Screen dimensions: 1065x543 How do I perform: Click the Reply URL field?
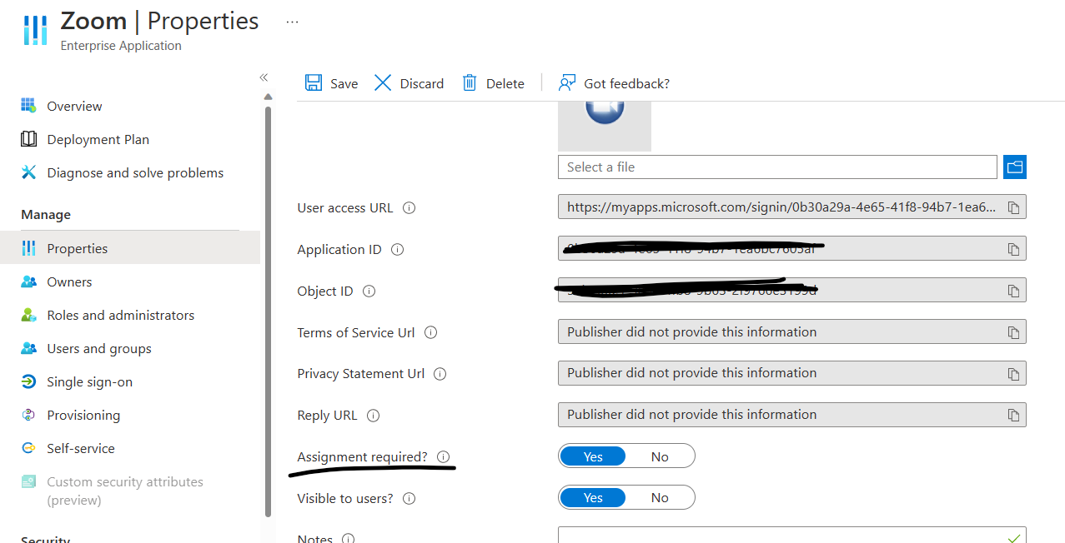click(792, 415)
